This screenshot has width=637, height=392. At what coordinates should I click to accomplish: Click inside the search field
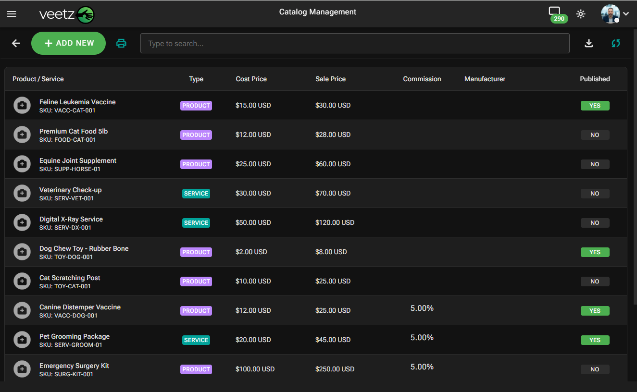coord(355,43)
